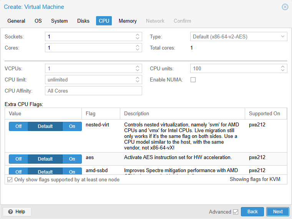Screen dimensions: 292x219
Task: Set nested-virt flag to Default
Action: (45, 126)
